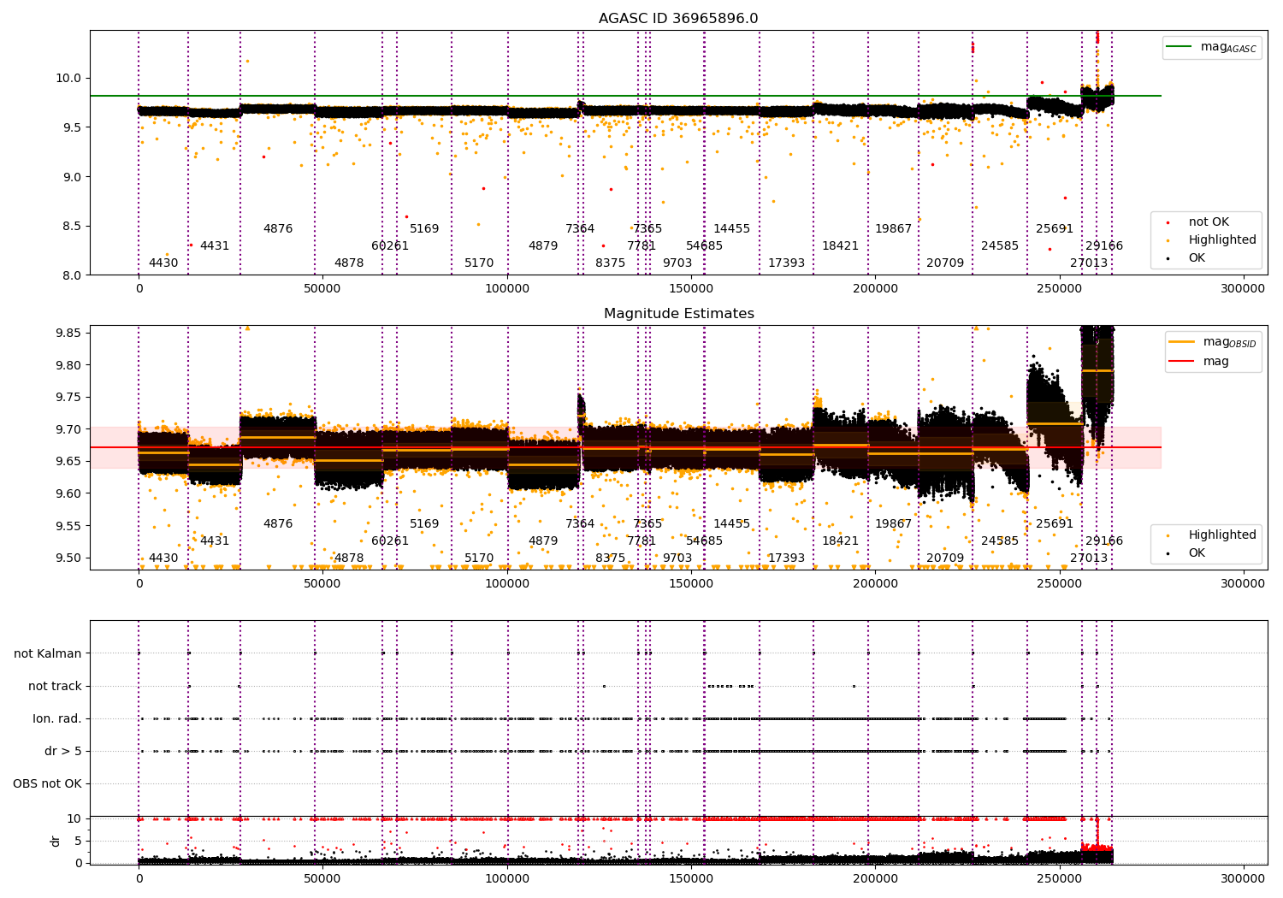Click the 9.50 y-axis tick label
The height and width of the screenshot is (898, 1283).
click(68, 558)
